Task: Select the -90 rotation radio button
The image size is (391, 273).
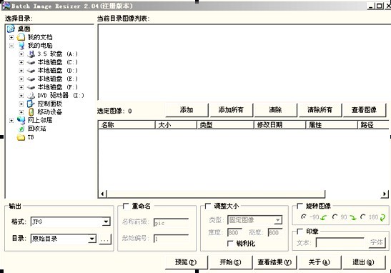Action: click(304, 217)
